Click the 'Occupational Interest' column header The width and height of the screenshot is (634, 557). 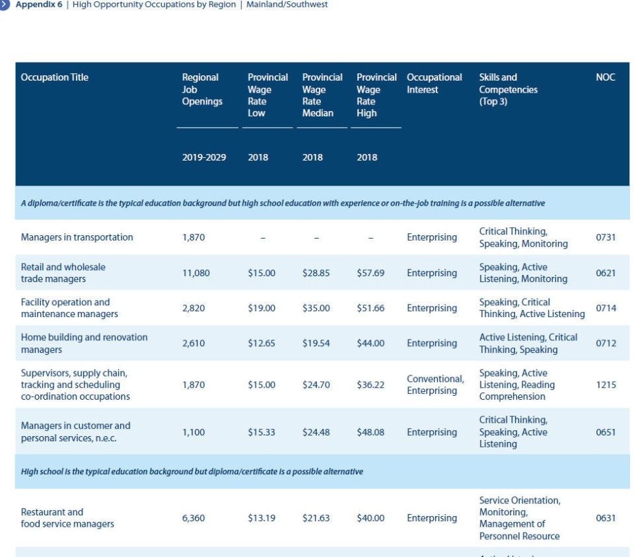point(435,83)
